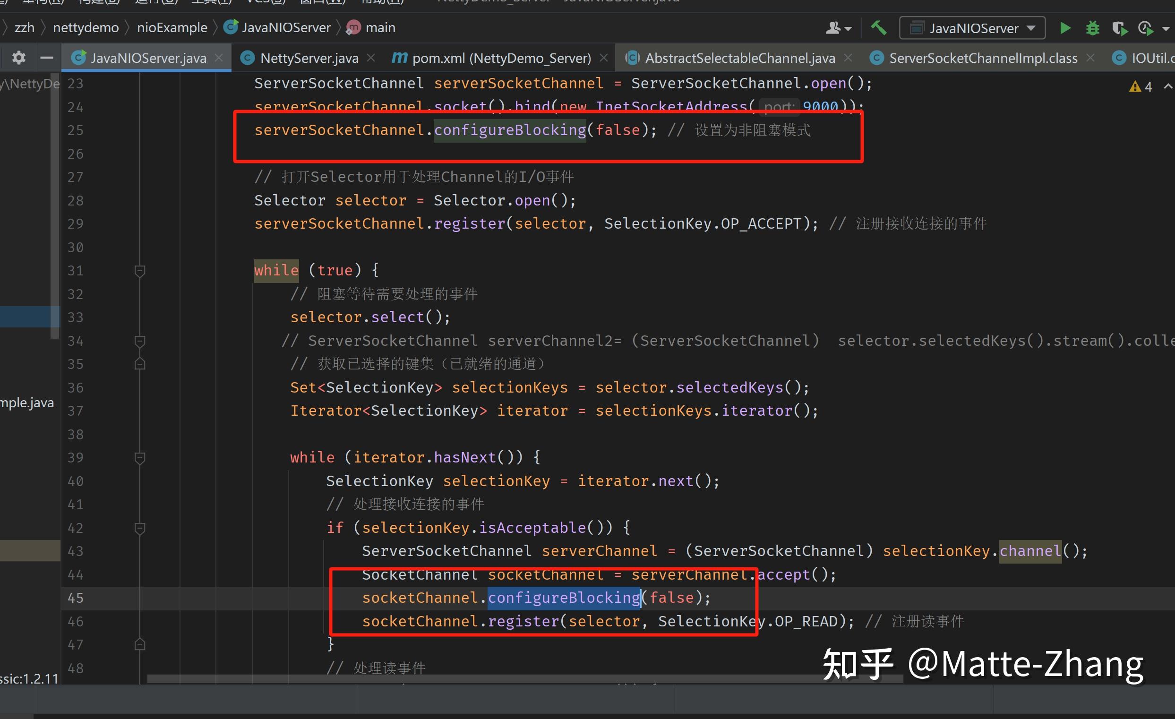
Task: Click OP_ACCEPT constant on line 29
Action: [x=761, y=223]
